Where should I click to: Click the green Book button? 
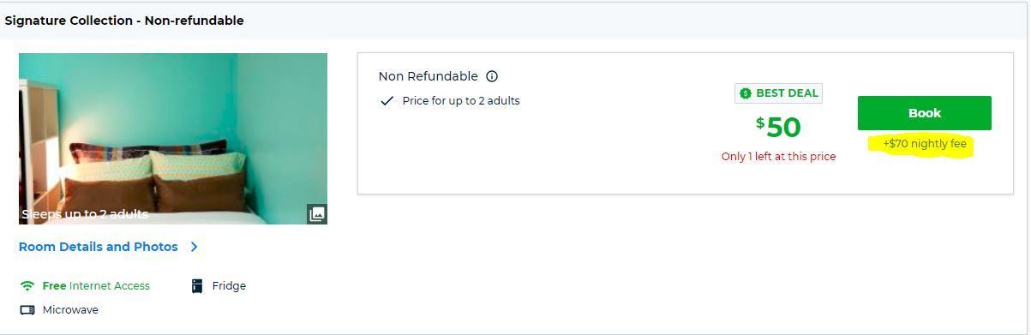[925, 113]
